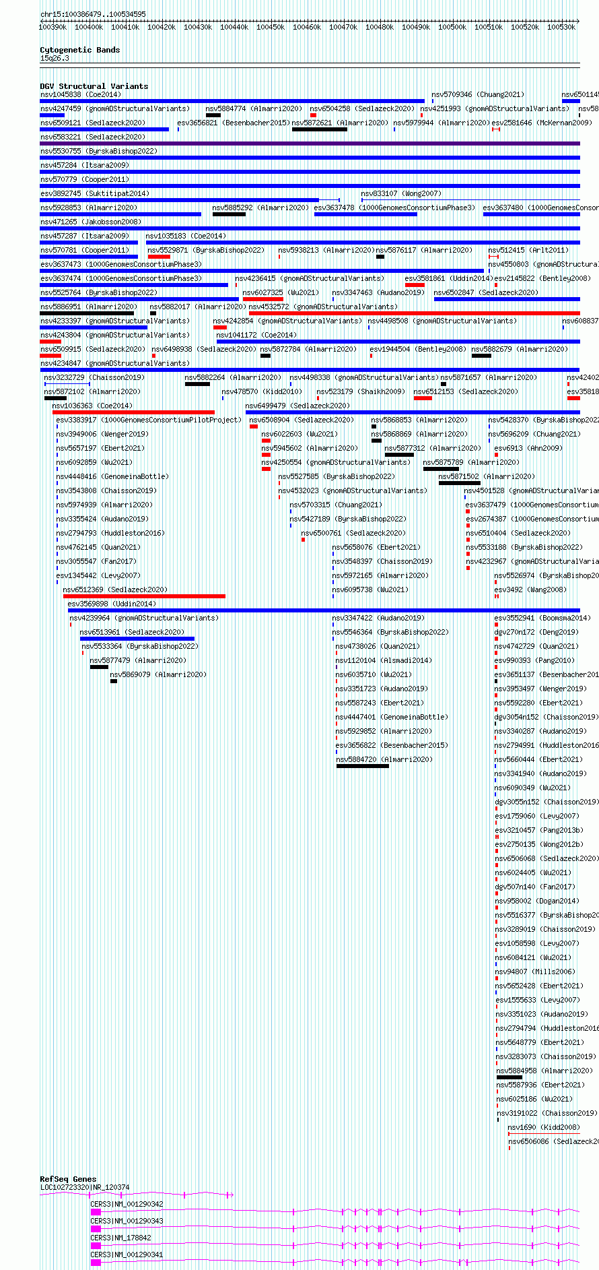Click esv3656821 (Besenbacher2015) label

(x=234, y=123)
